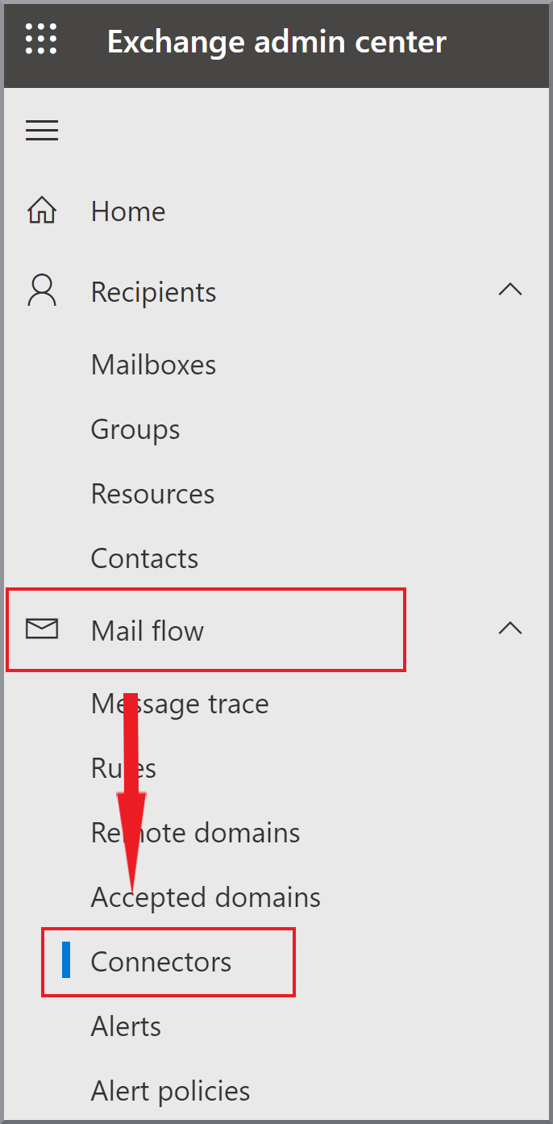The image size is (553, 1124).
Task: Select the Mail flow navigation heading
Action: tap(148, 630)
